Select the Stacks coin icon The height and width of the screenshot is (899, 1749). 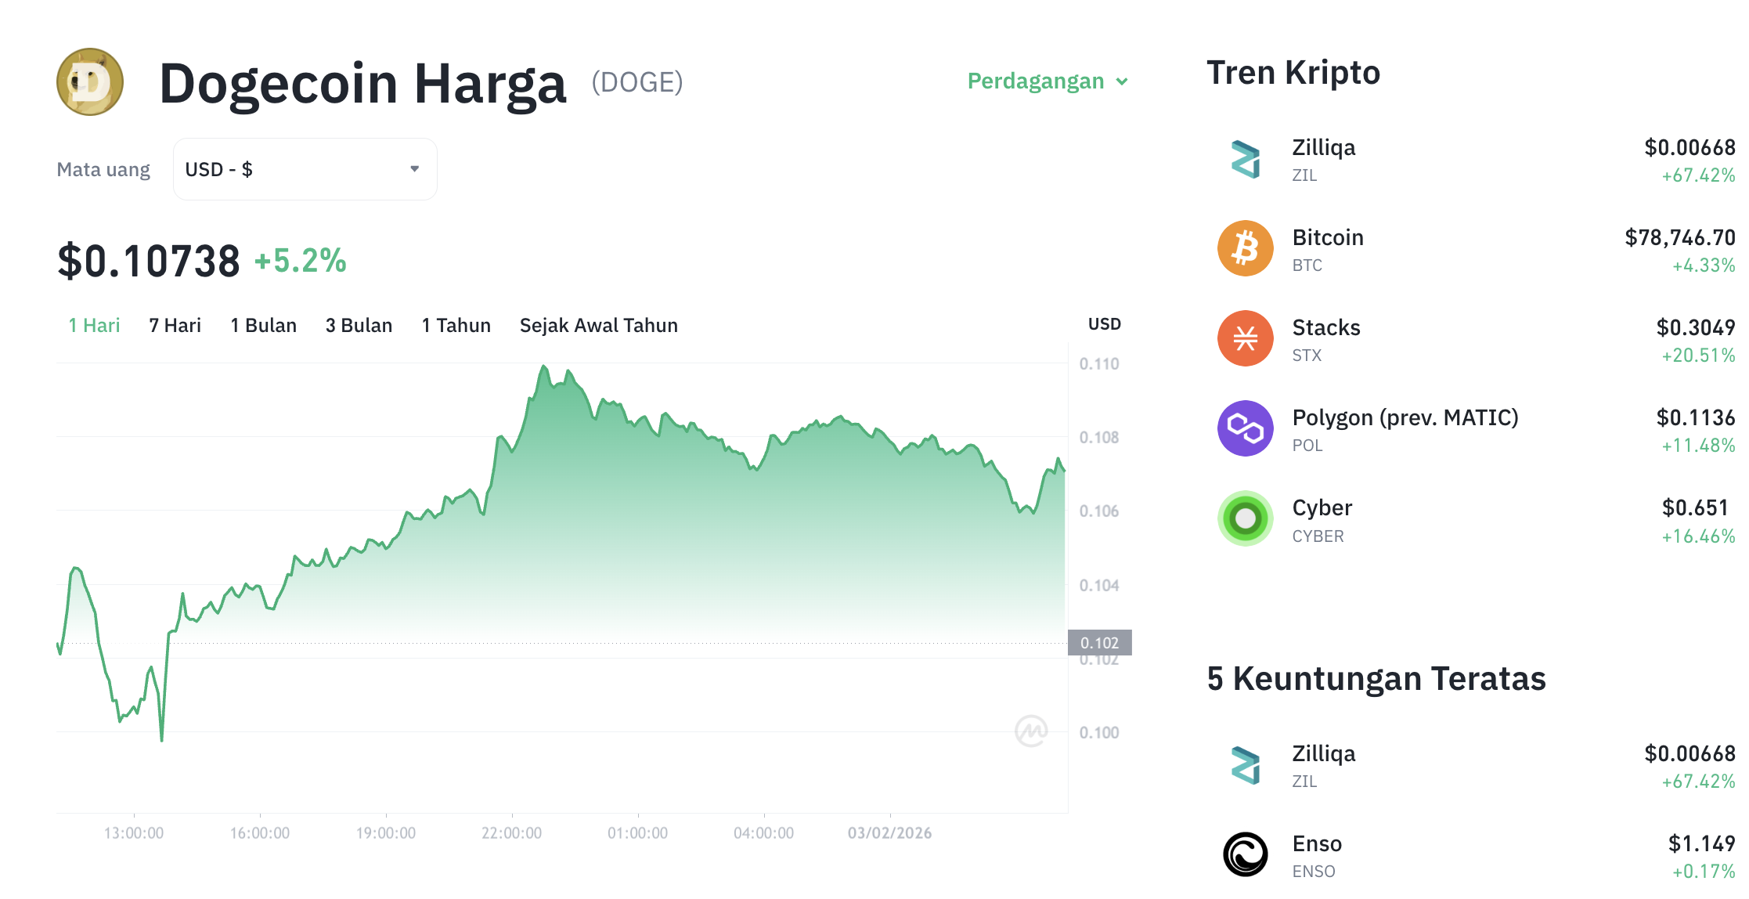point(1244,339)
